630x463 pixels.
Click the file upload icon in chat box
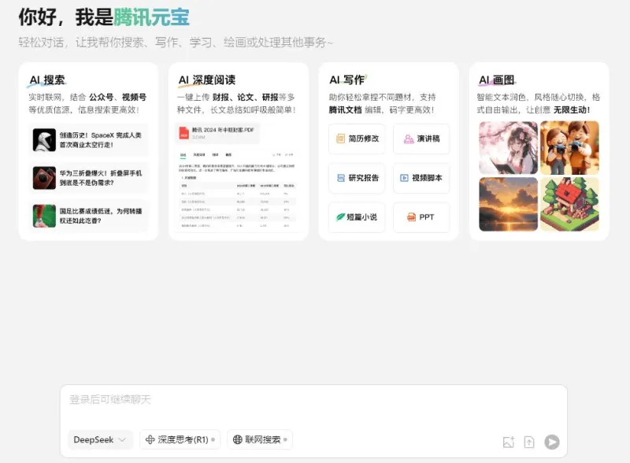[x=529, y=442]
